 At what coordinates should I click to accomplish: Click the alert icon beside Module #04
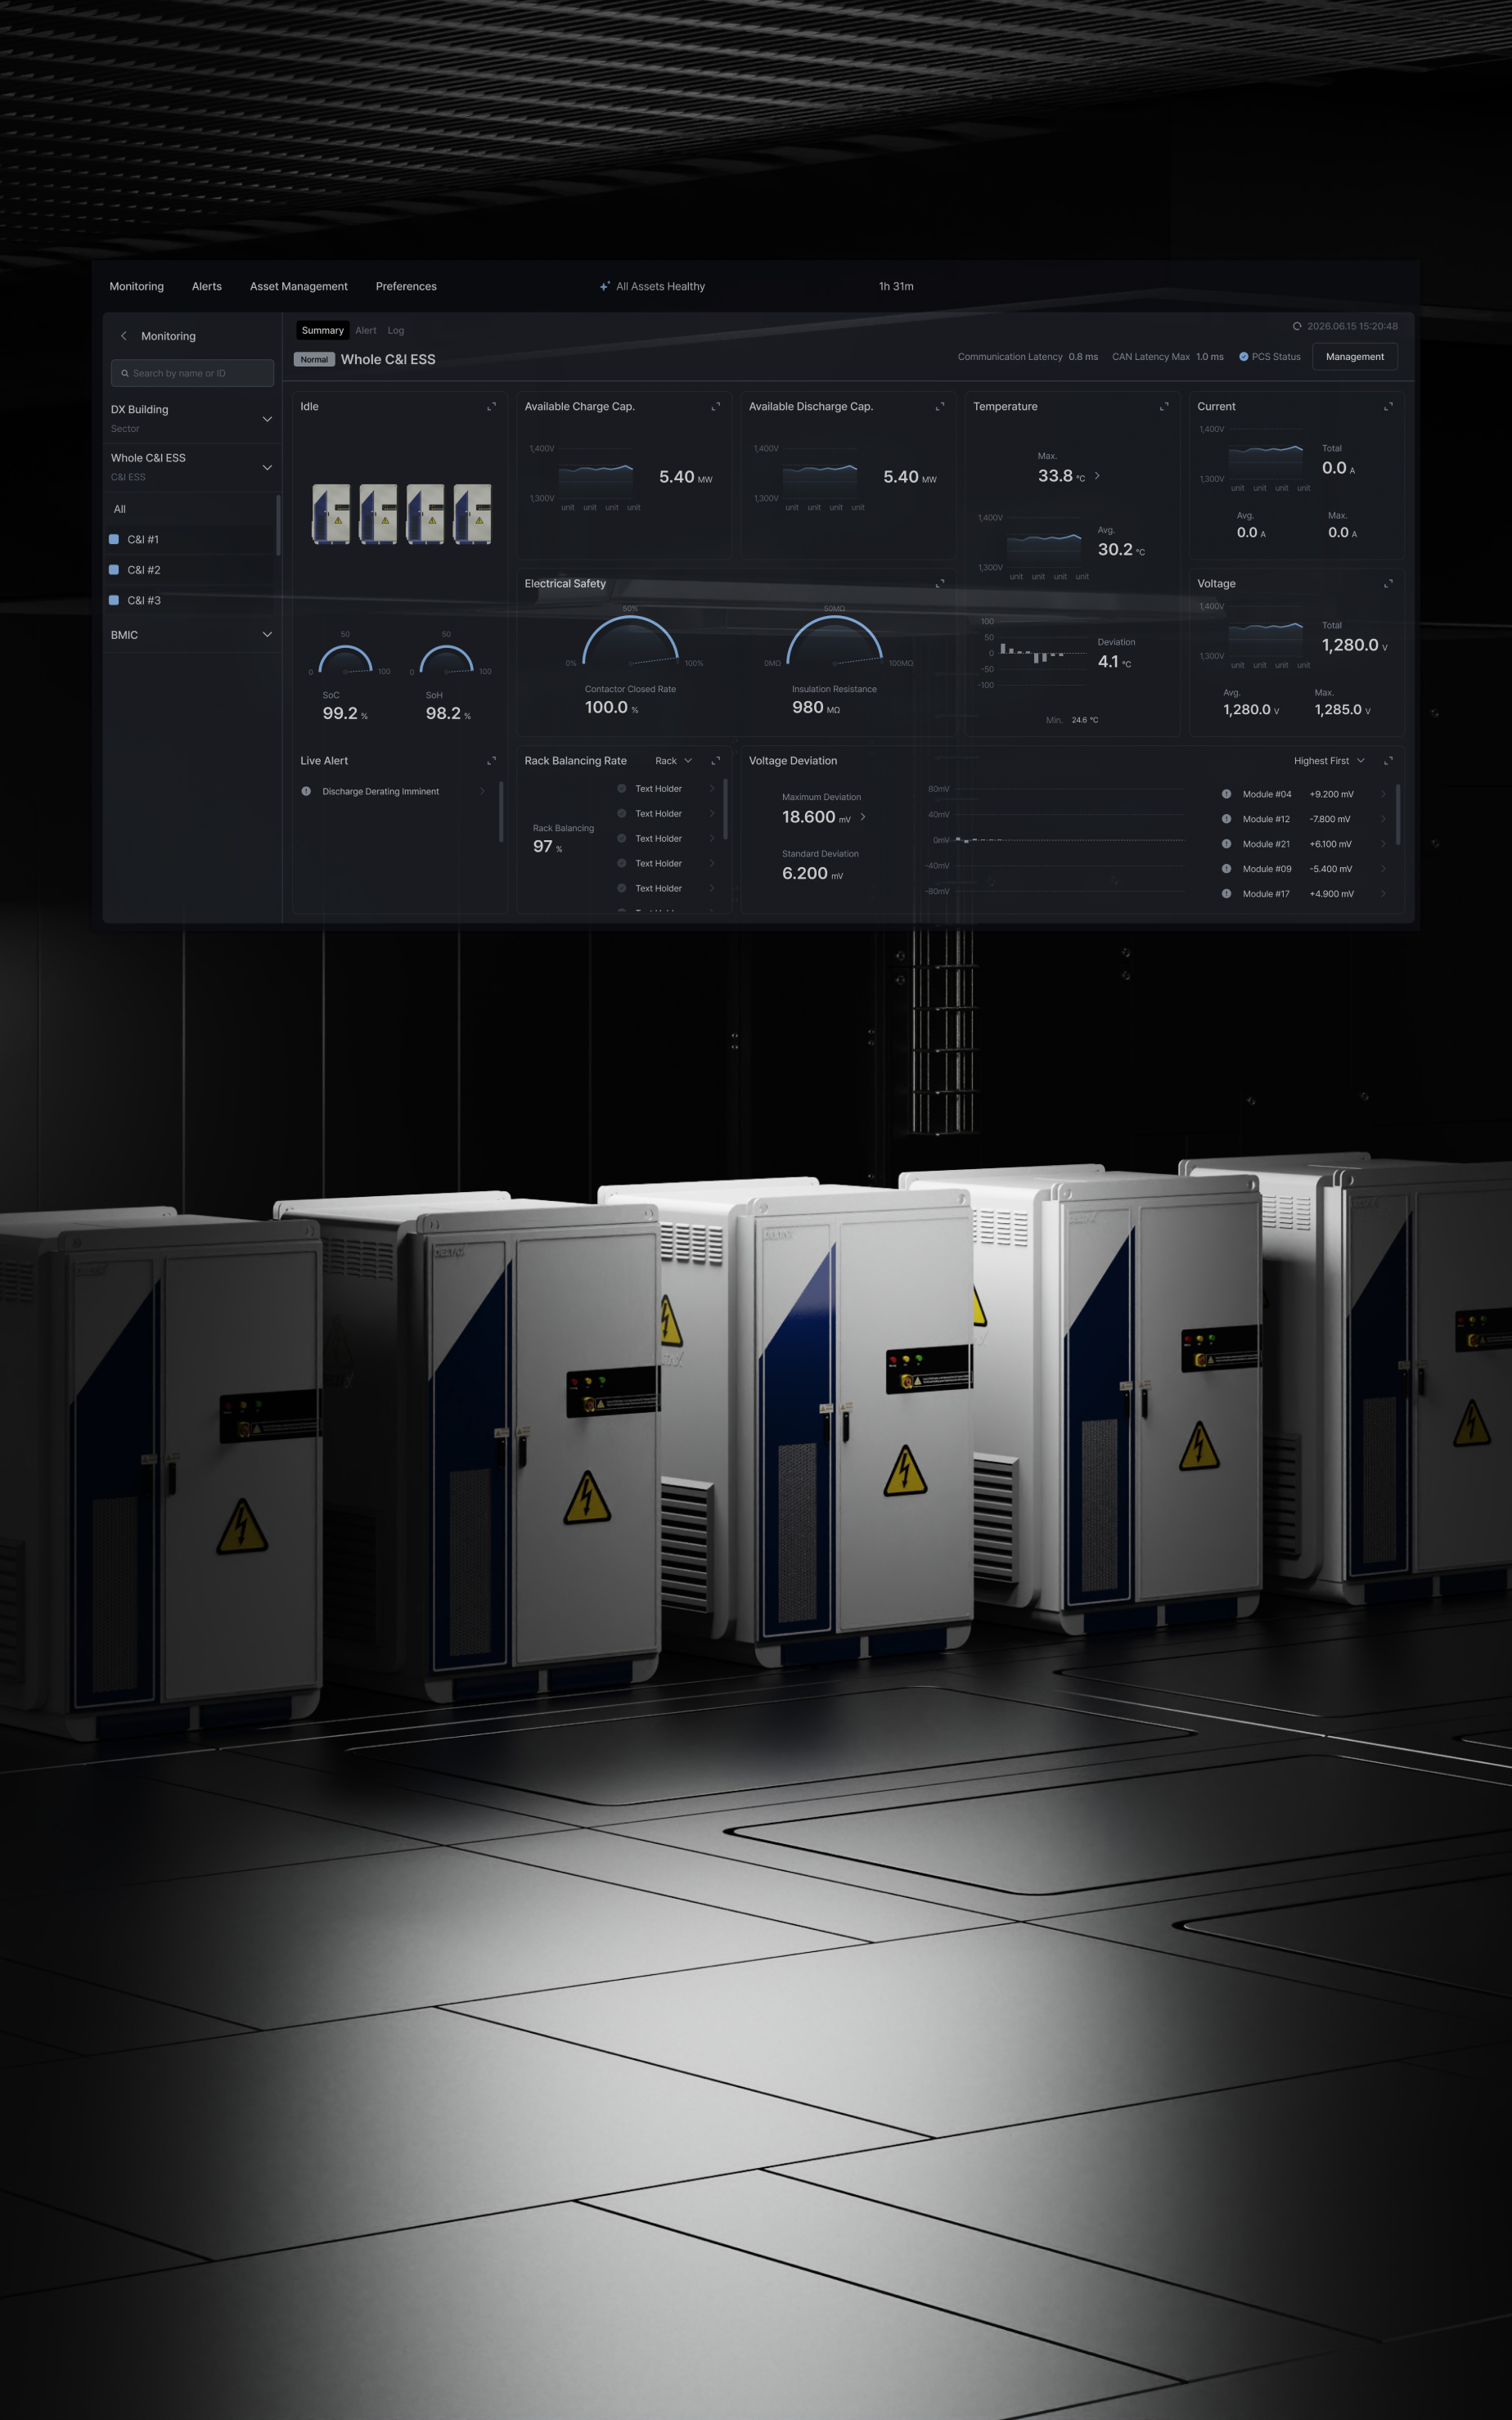click(x=1226, y=794)
